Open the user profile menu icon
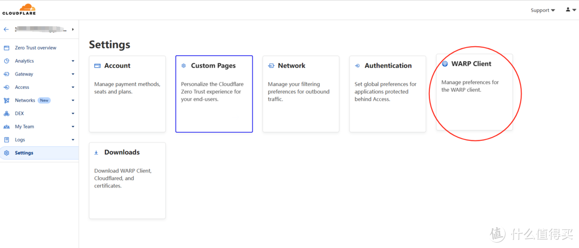The image size is (579, 248). (570, 10)
